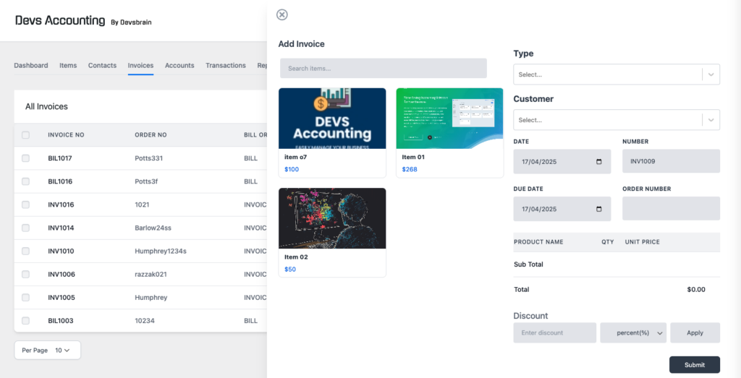
Task: Add Item 02 card thumbnail
Action: click(332, 218)
